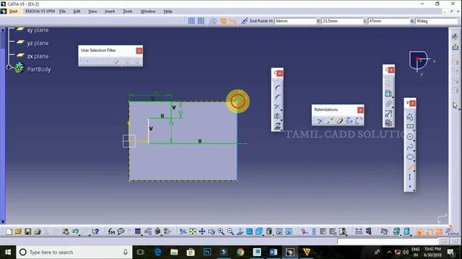Select the Ellipse sketch tool
Screen dimensions: 462x259
[409, 157]
